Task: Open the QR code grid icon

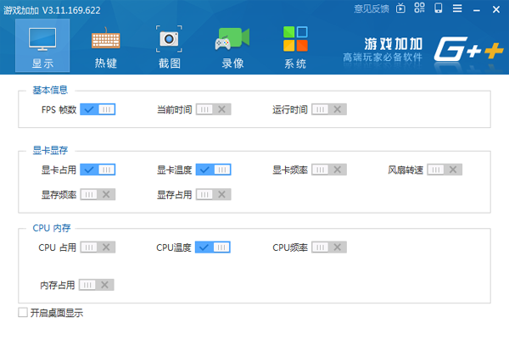Action: pos(419,8)
